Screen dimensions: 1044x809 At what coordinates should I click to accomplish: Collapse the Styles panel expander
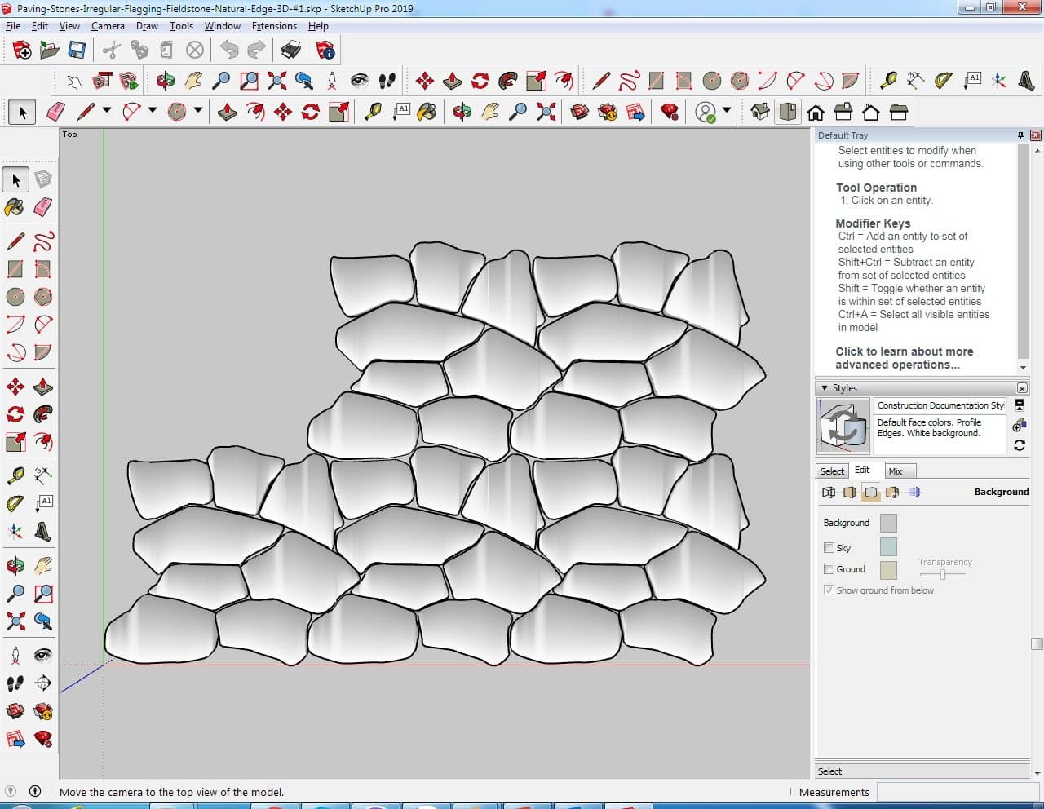pyautogui.click(x=825, y=388)
